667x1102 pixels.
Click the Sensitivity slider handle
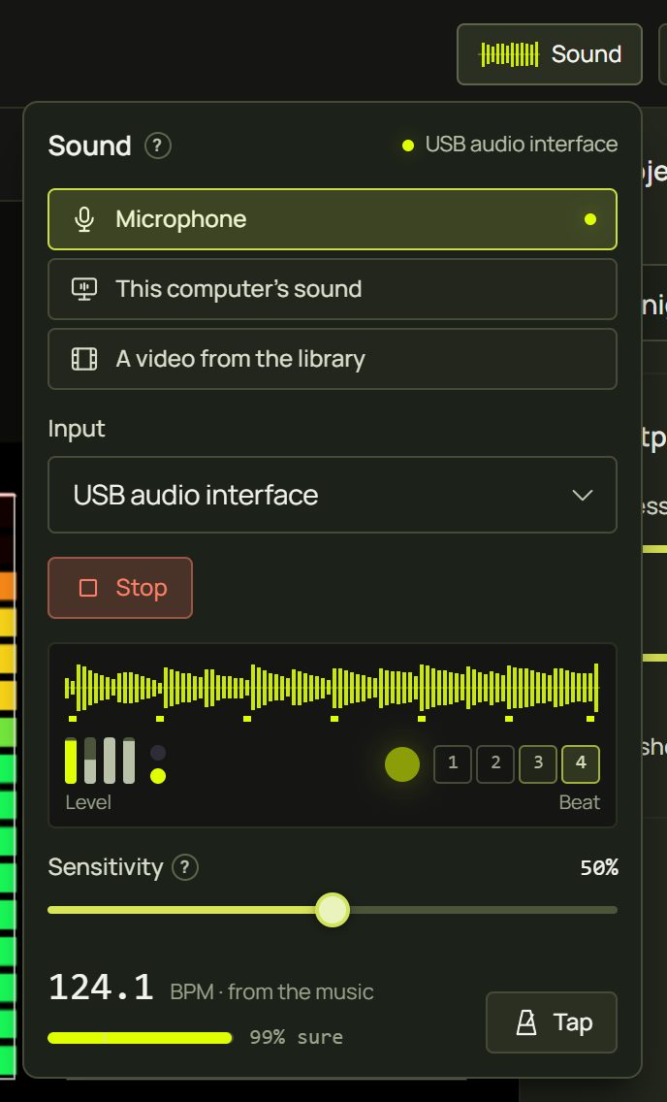pos(333,909)
